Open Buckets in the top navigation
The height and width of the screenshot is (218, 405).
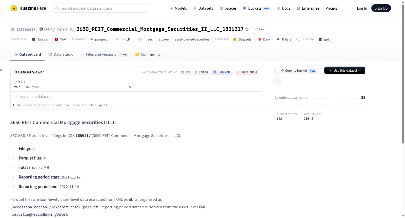(256, 8)
